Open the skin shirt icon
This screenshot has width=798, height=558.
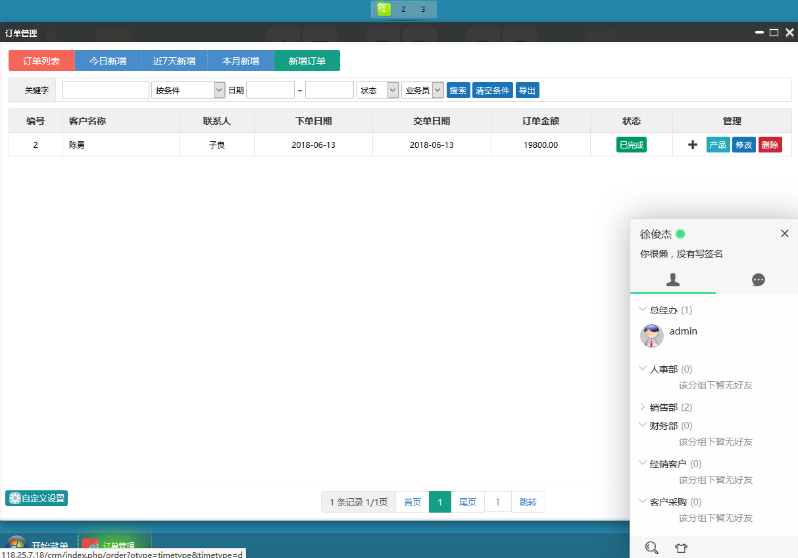tap(681, 547)
